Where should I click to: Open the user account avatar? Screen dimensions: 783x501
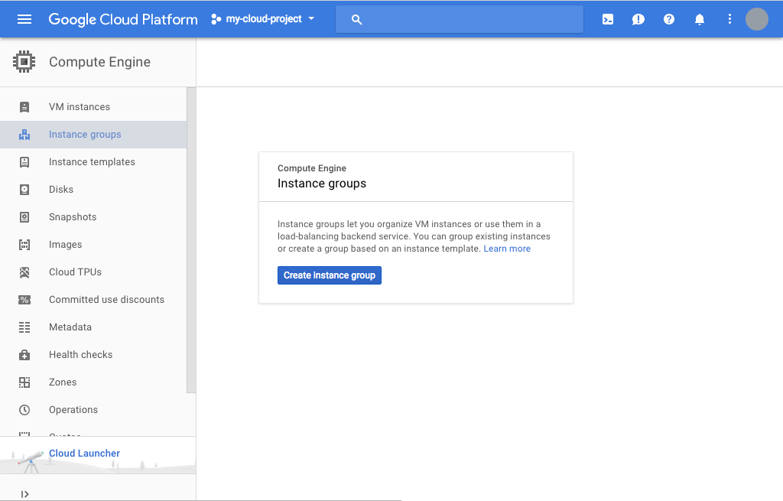(x=756, y=19)
